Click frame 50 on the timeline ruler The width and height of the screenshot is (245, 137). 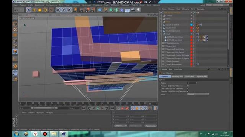pyautogui.click(x=83, y=103)
